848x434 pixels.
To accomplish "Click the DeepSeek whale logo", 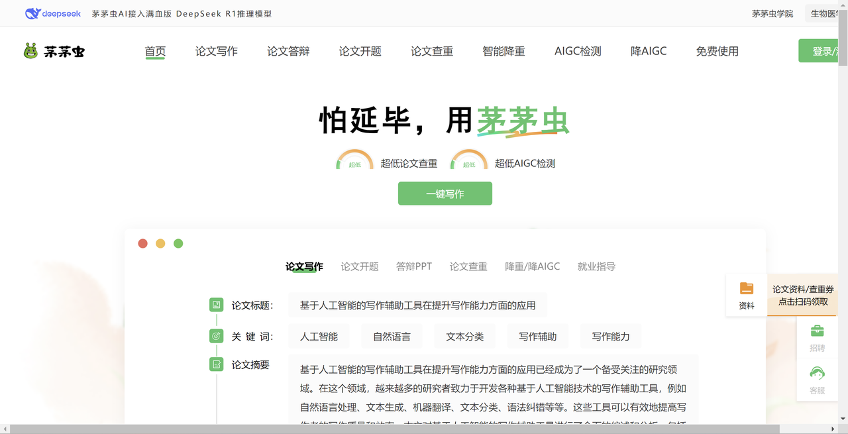I will click(33, 13).
